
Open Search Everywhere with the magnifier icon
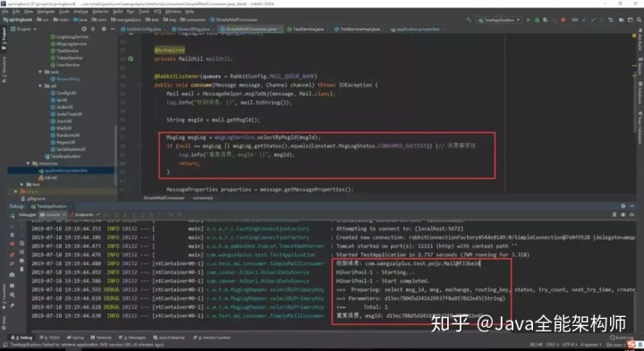(x=639, y=20)
